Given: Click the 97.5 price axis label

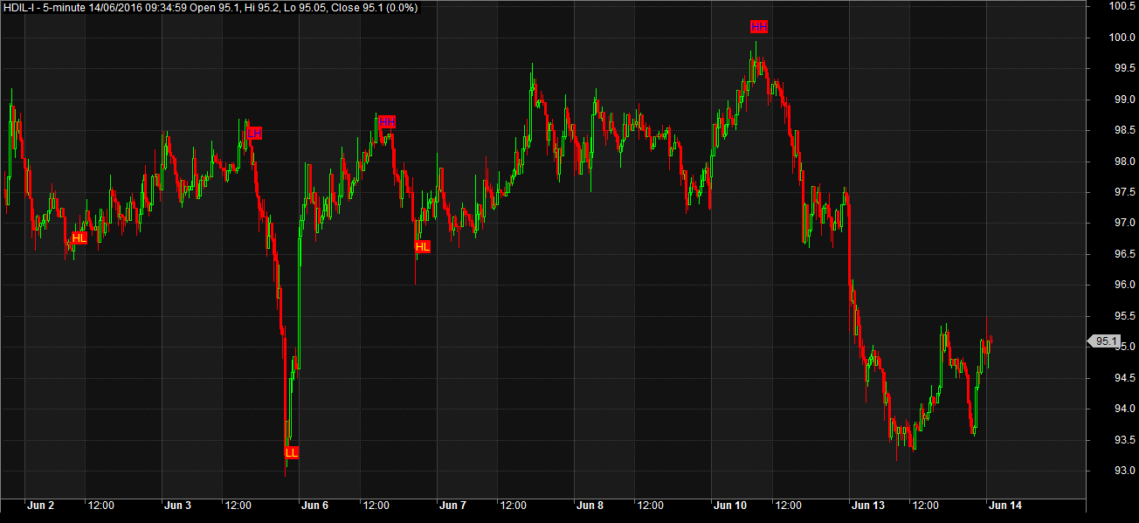Looking at the screenshot, I should coord(1124,192).
